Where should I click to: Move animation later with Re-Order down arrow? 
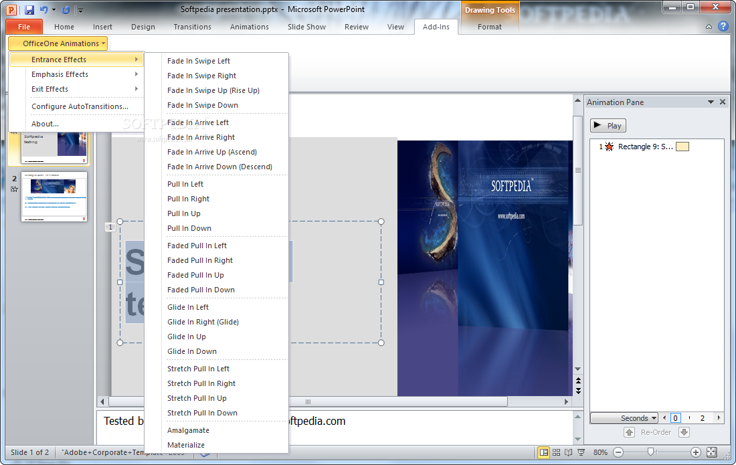click(x=684, y=432)
